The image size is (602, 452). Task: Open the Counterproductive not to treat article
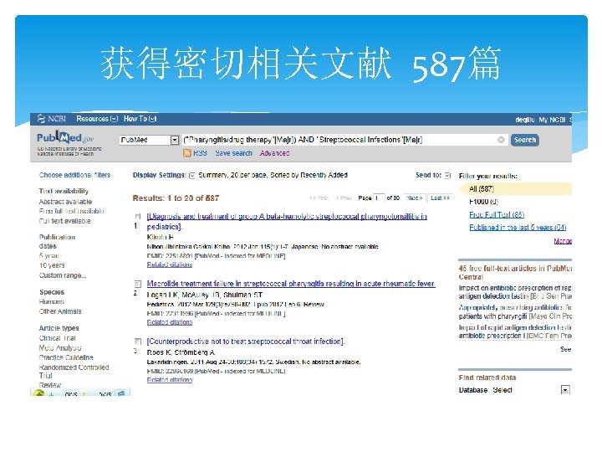pyautogui.click(x=246, y=342)
